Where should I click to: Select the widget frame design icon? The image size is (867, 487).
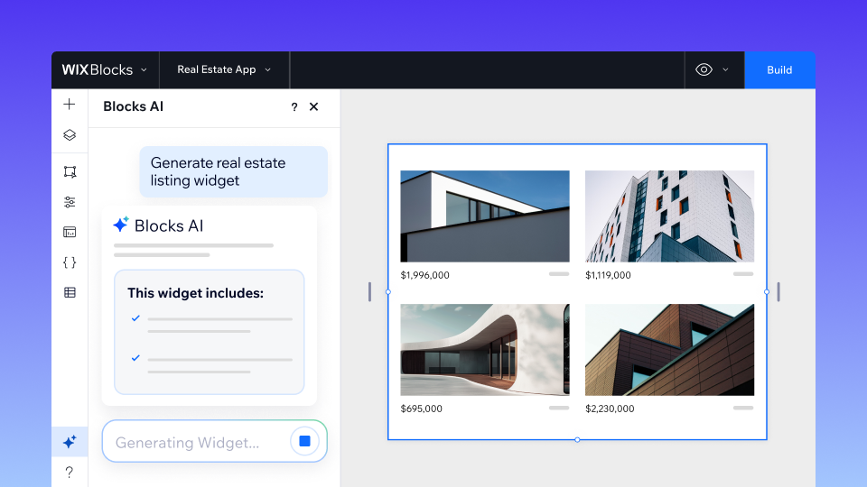[70, 171]
